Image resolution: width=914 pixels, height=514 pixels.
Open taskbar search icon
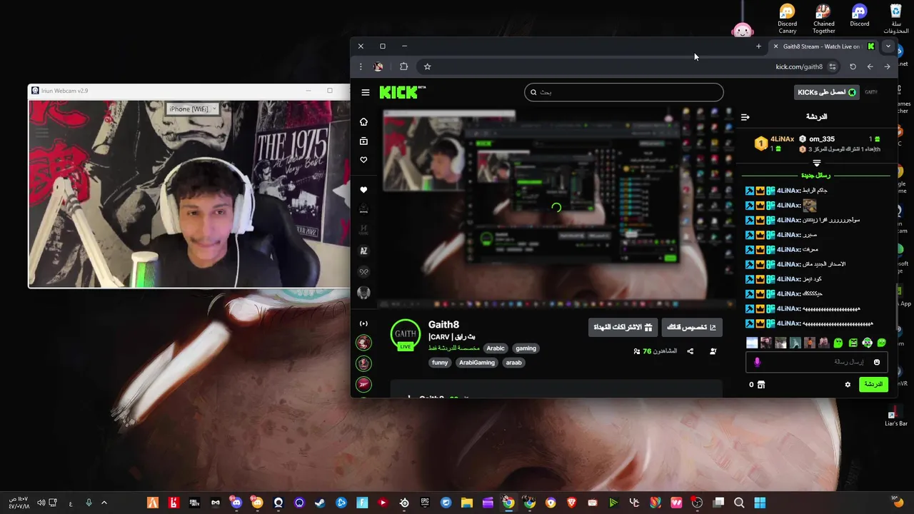coord(739,503)
